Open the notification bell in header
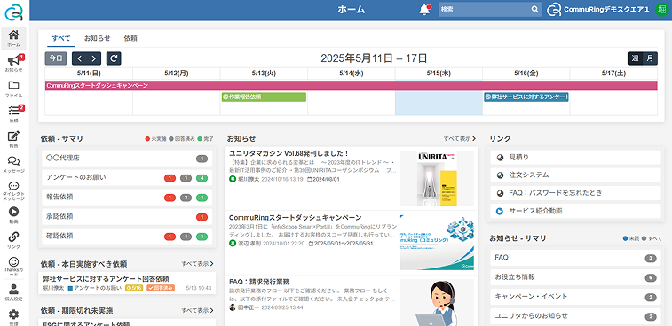672x326 pixels. (x=424, y=10)
